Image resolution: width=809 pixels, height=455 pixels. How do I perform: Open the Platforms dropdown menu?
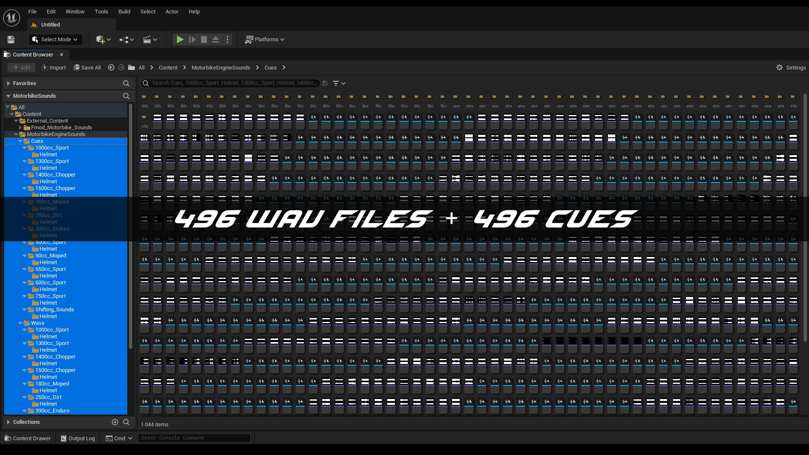[x=265, y=40]
